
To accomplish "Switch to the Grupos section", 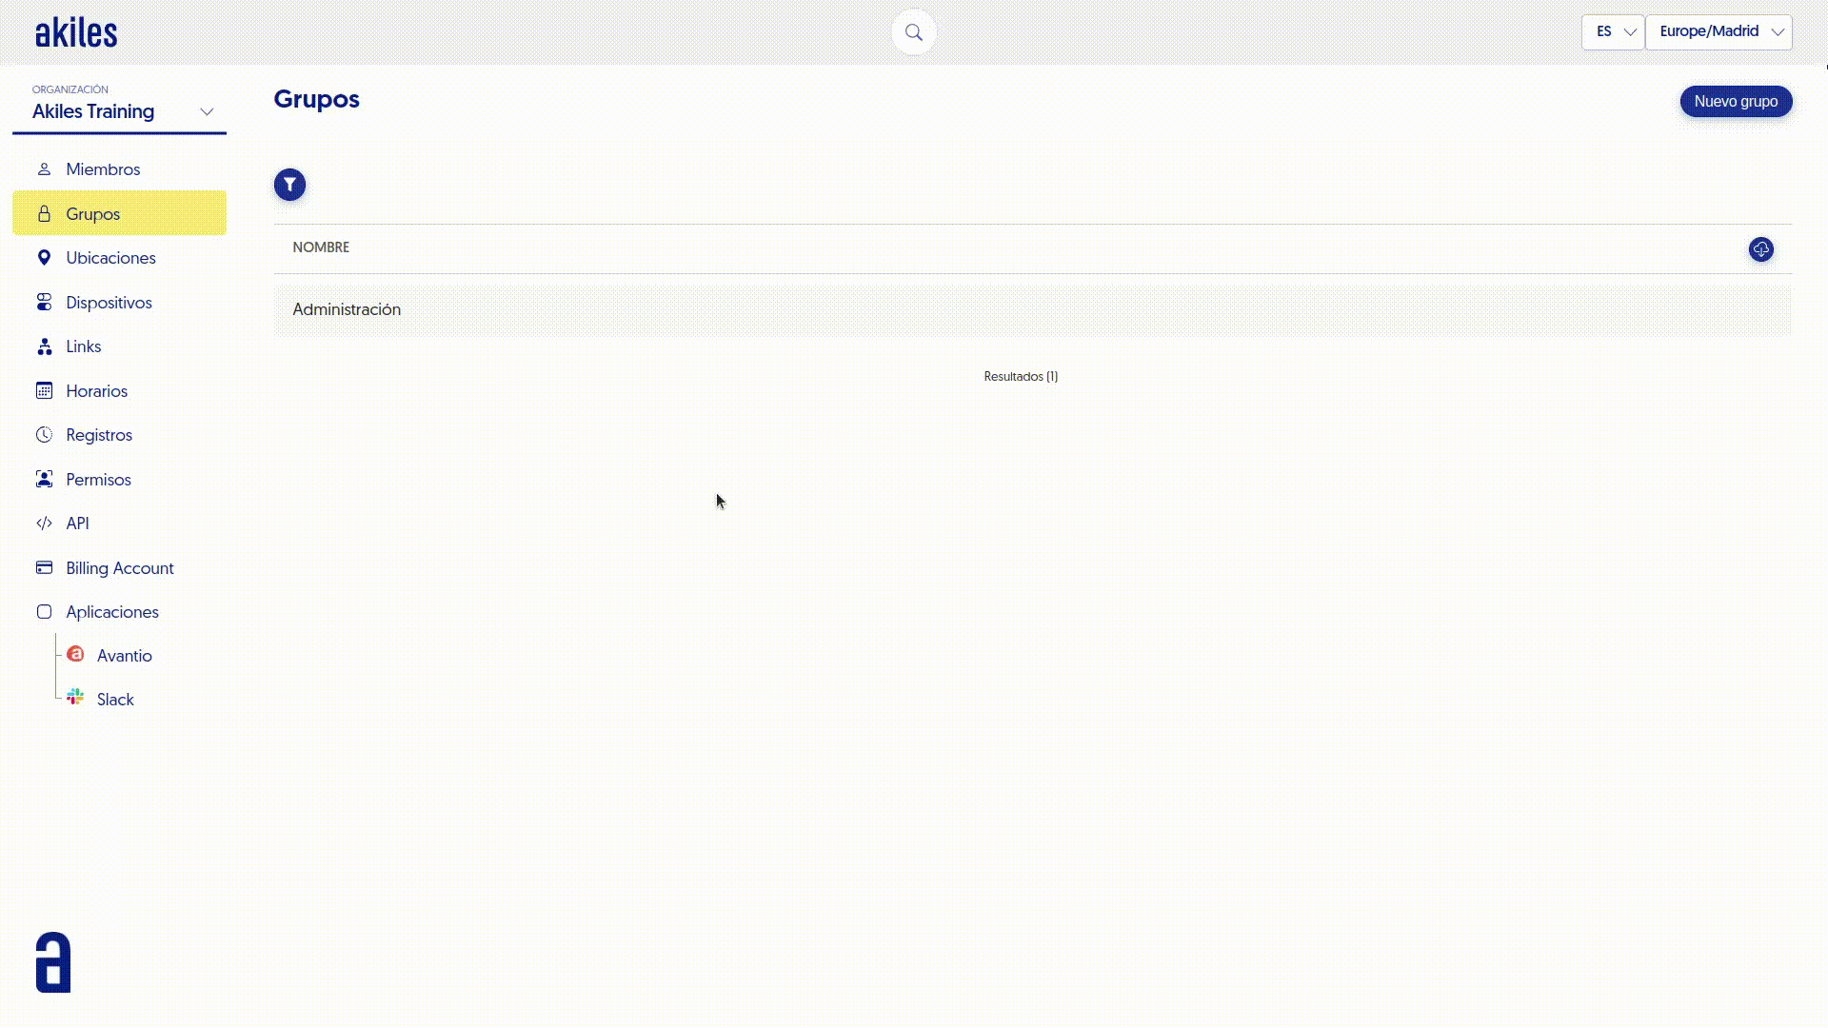I will pos(92,213).
